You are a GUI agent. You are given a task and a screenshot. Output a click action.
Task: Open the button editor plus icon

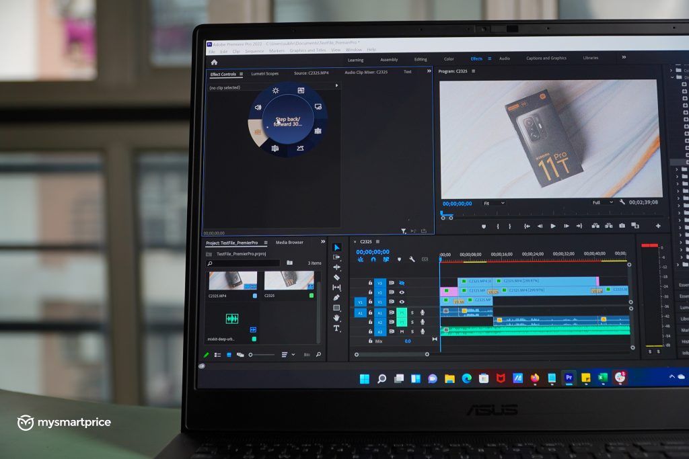(x=658, y=226)
